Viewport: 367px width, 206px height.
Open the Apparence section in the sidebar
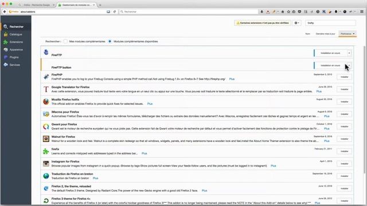tap(15, 50)
